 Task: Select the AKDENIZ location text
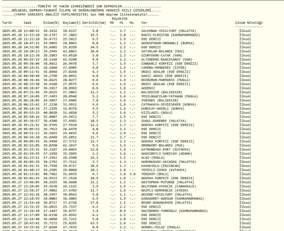click(148, 88)
